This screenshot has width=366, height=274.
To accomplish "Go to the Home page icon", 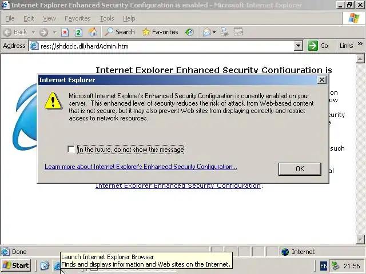I will coord(93,32).
